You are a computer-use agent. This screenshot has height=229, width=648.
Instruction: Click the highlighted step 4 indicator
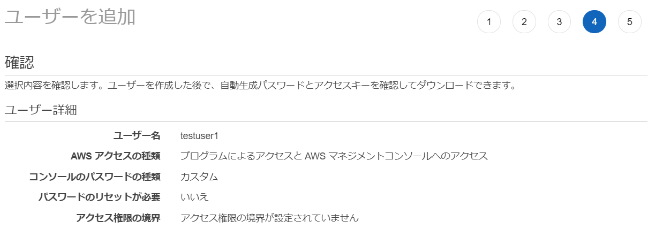pyautogui.click(x=594, y=22)
